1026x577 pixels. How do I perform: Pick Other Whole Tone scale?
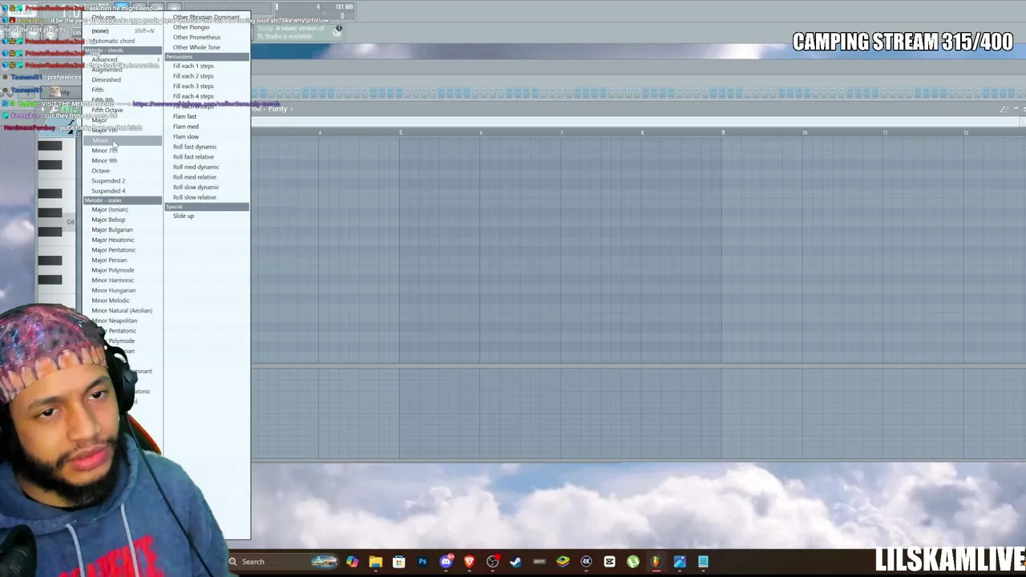pos(207,47)
